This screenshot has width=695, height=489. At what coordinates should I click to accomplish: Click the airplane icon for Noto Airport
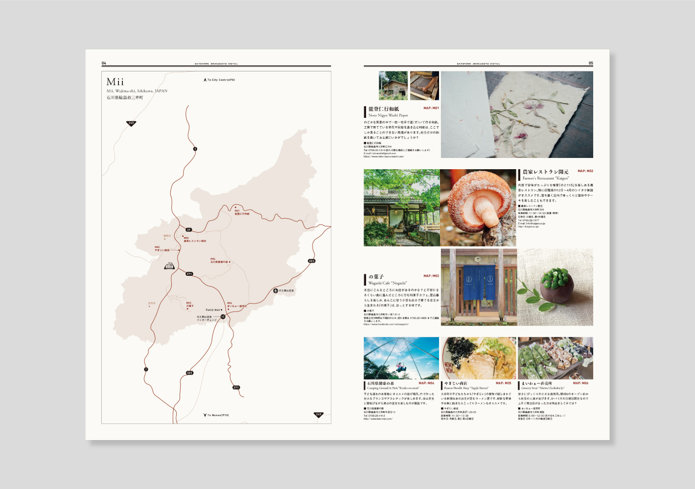[x=276, y=290]
